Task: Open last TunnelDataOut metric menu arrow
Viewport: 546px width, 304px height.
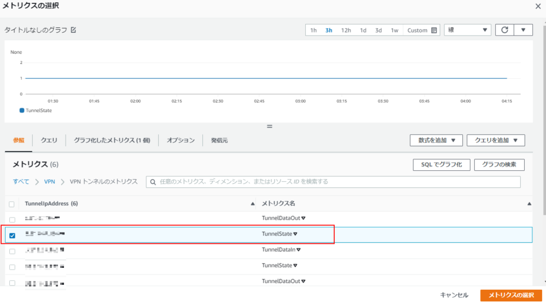Action: point(303,282)
